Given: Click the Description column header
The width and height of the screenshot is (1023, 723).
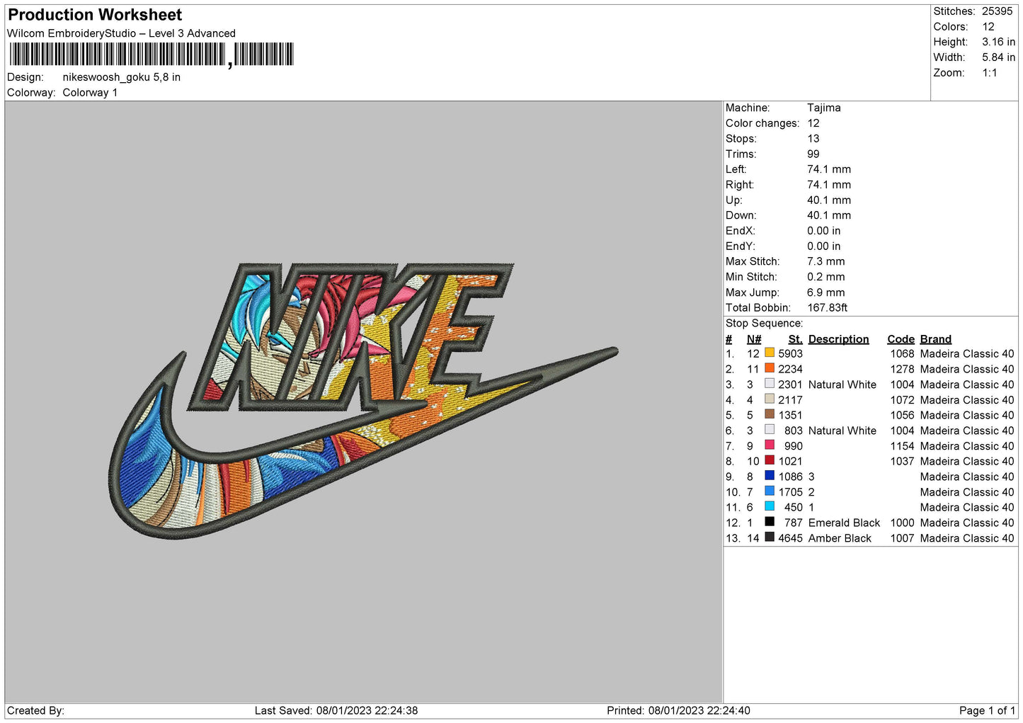Looking at the screenshot, I should pyautogui.click(x=838, y=339).
